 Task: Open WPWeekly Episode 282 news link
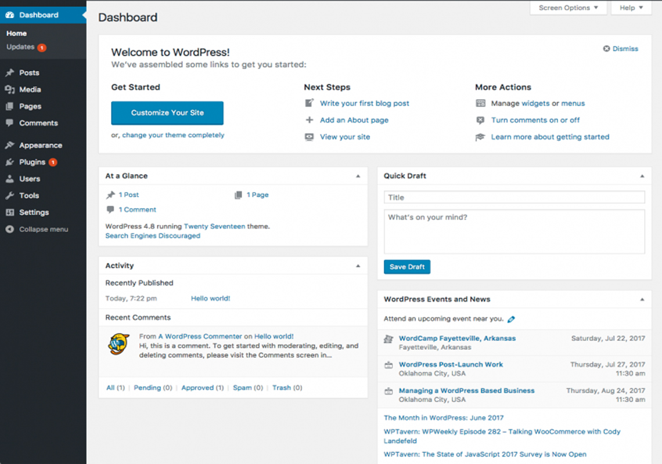tap(502, 436)
